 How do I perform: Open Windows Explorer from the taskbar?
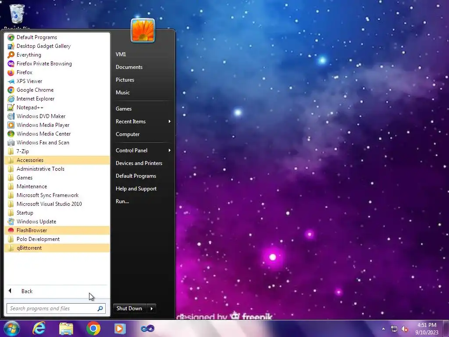pos(66,328)
